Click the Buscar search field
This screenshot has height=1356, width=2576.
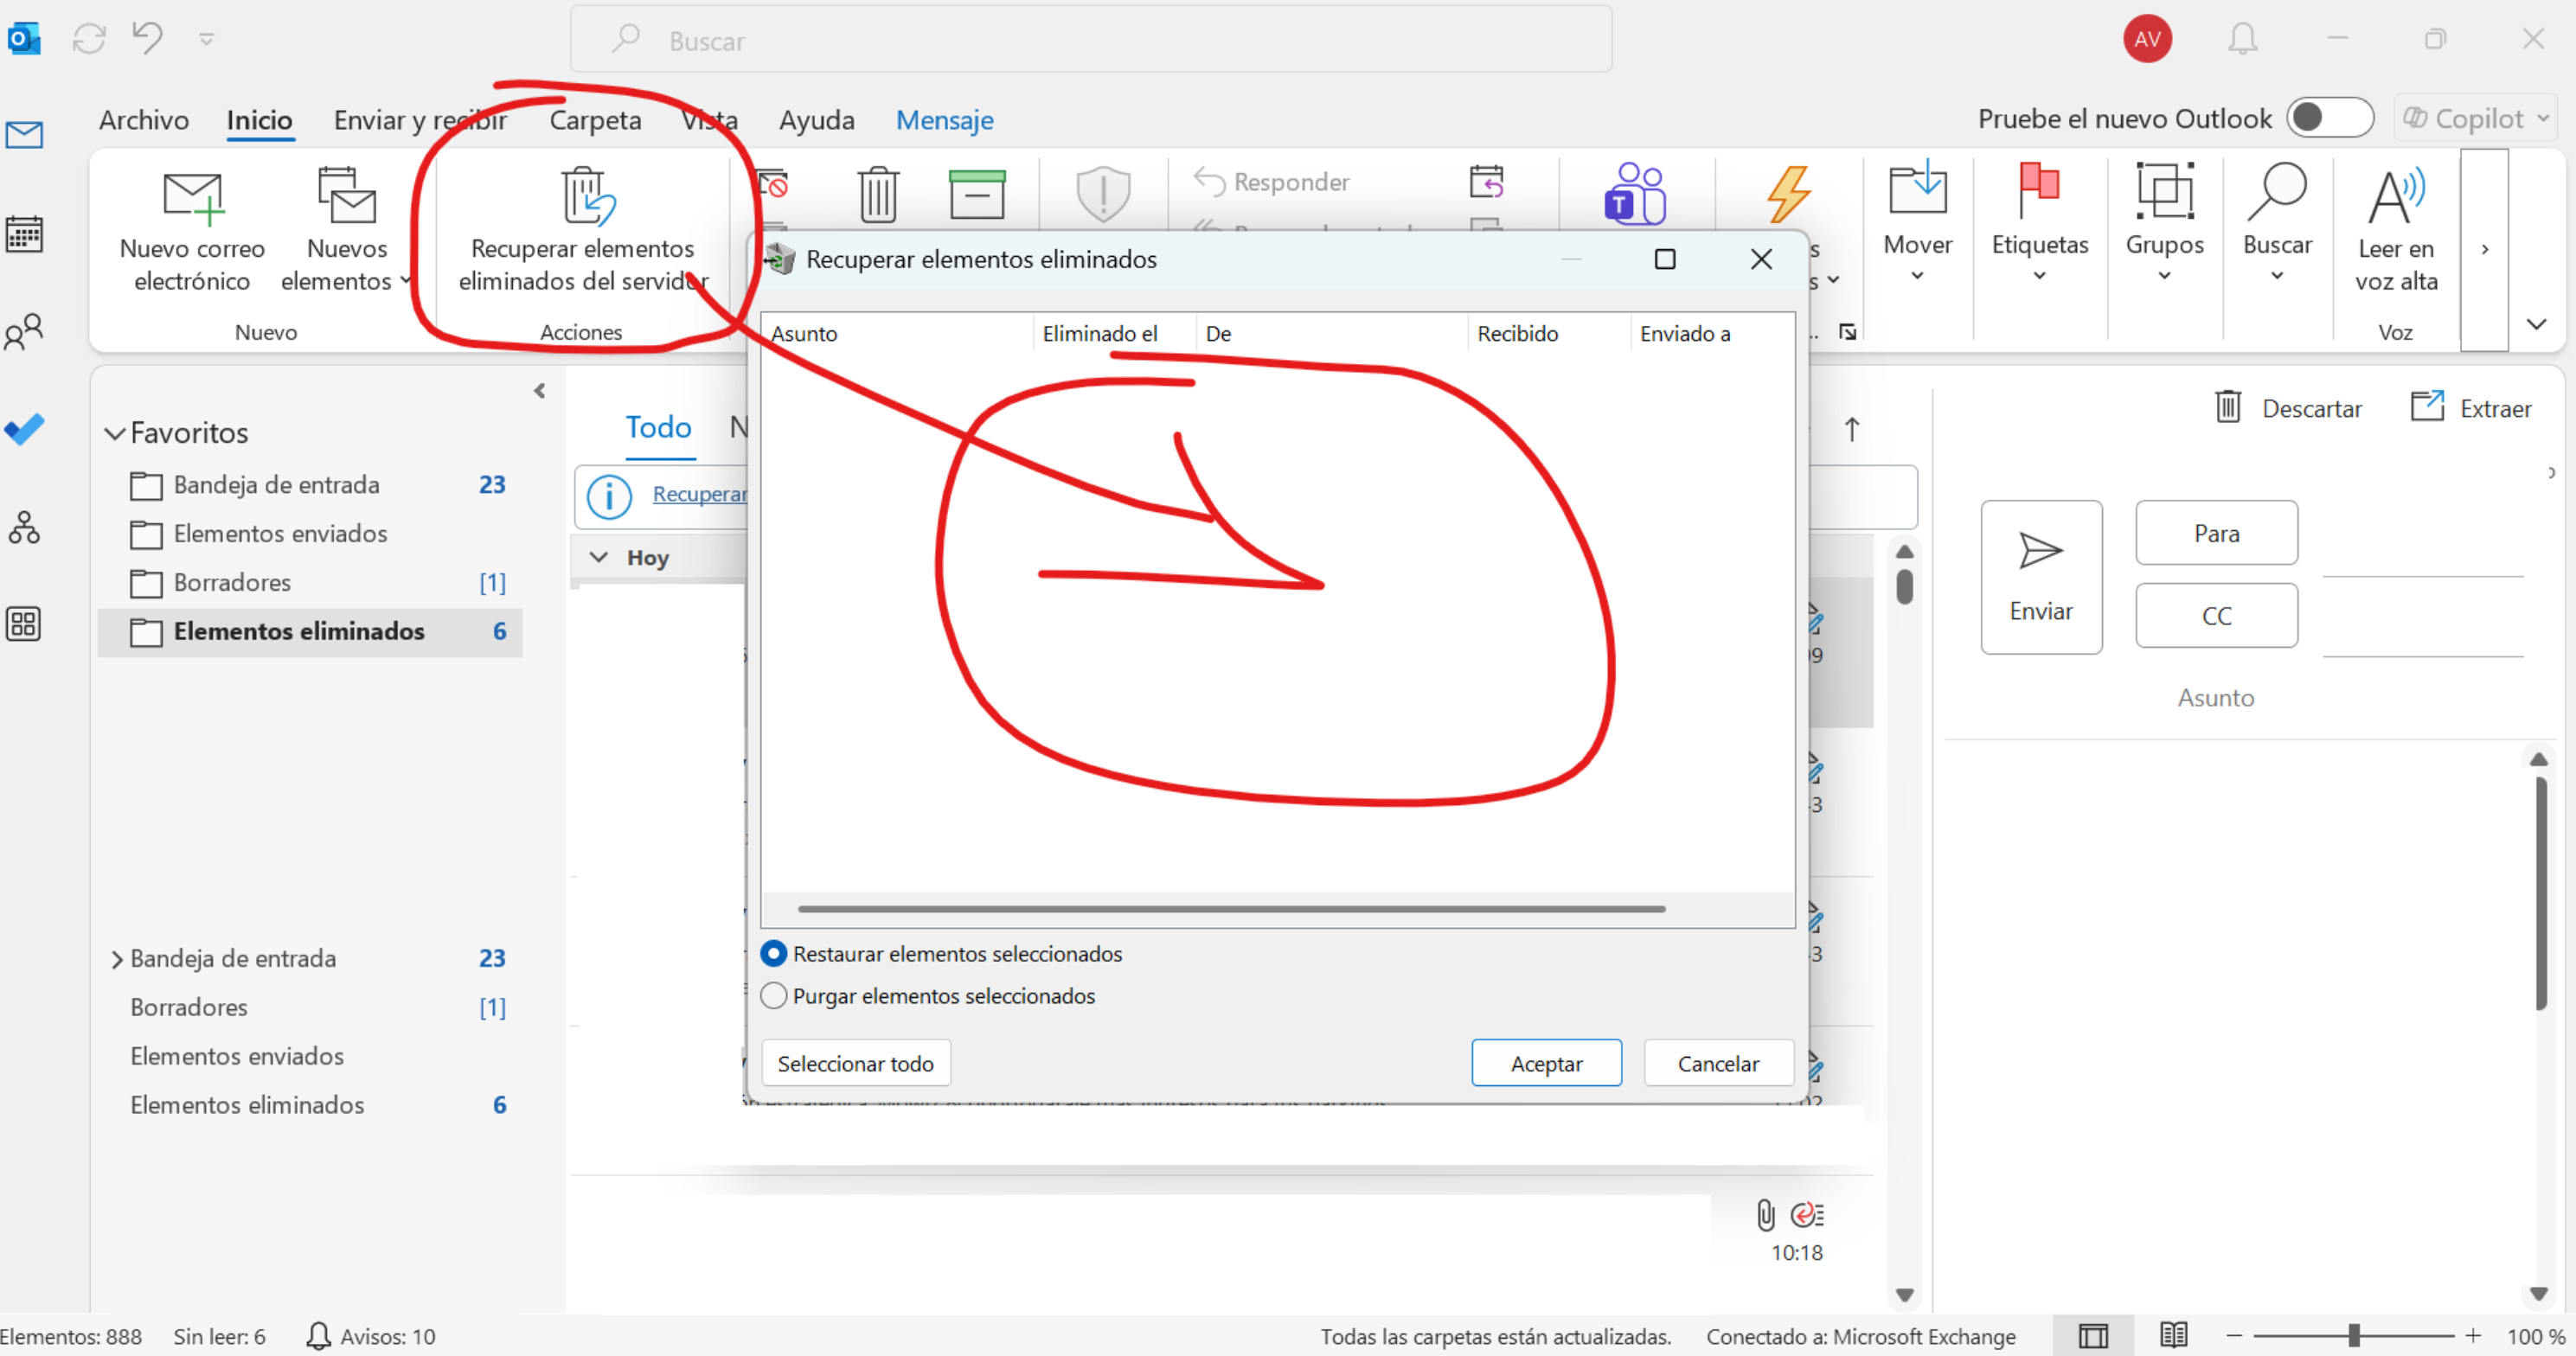click(x=1091, y=39)
